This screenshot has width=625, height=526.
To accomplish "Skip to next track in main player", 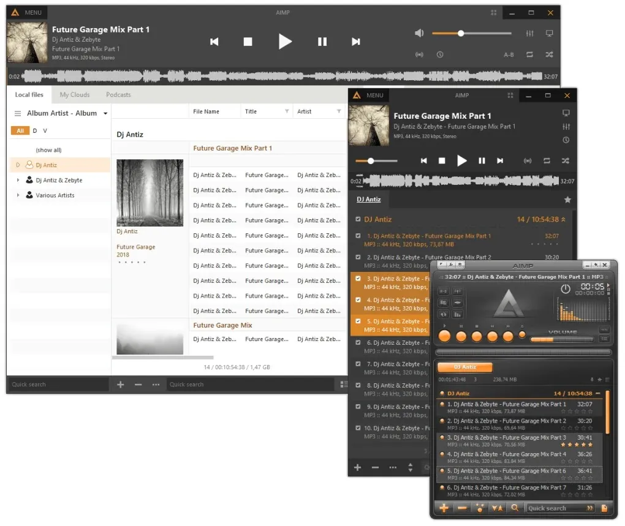I will [355, 42].
